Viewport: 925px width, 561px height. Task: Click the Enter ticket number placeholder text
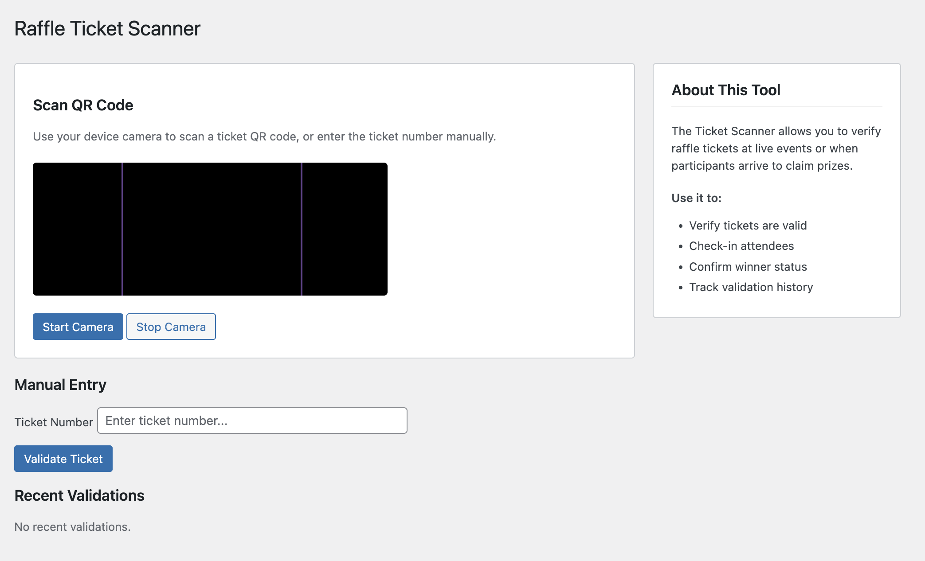click(165, 421)
